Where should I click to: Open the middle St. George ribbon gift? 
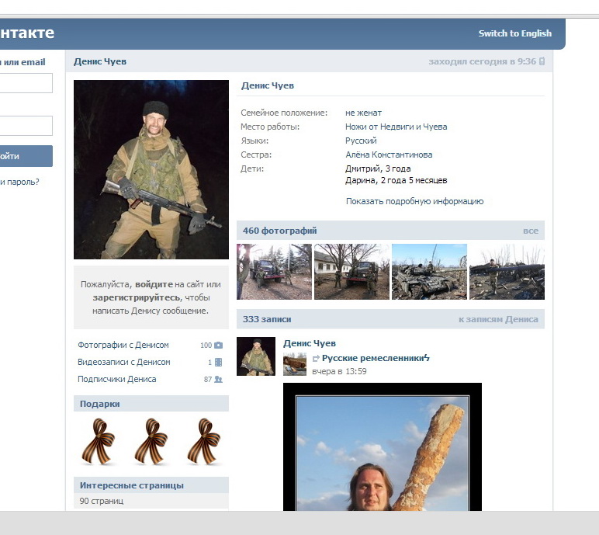[x=151, y=441]
